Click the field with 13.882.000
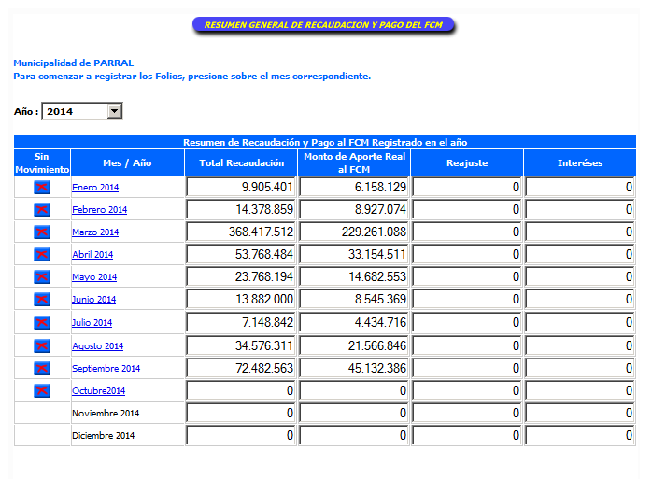The height and width of the screenshot is (479, 652). pyautogui.click(x=241, y=300)
